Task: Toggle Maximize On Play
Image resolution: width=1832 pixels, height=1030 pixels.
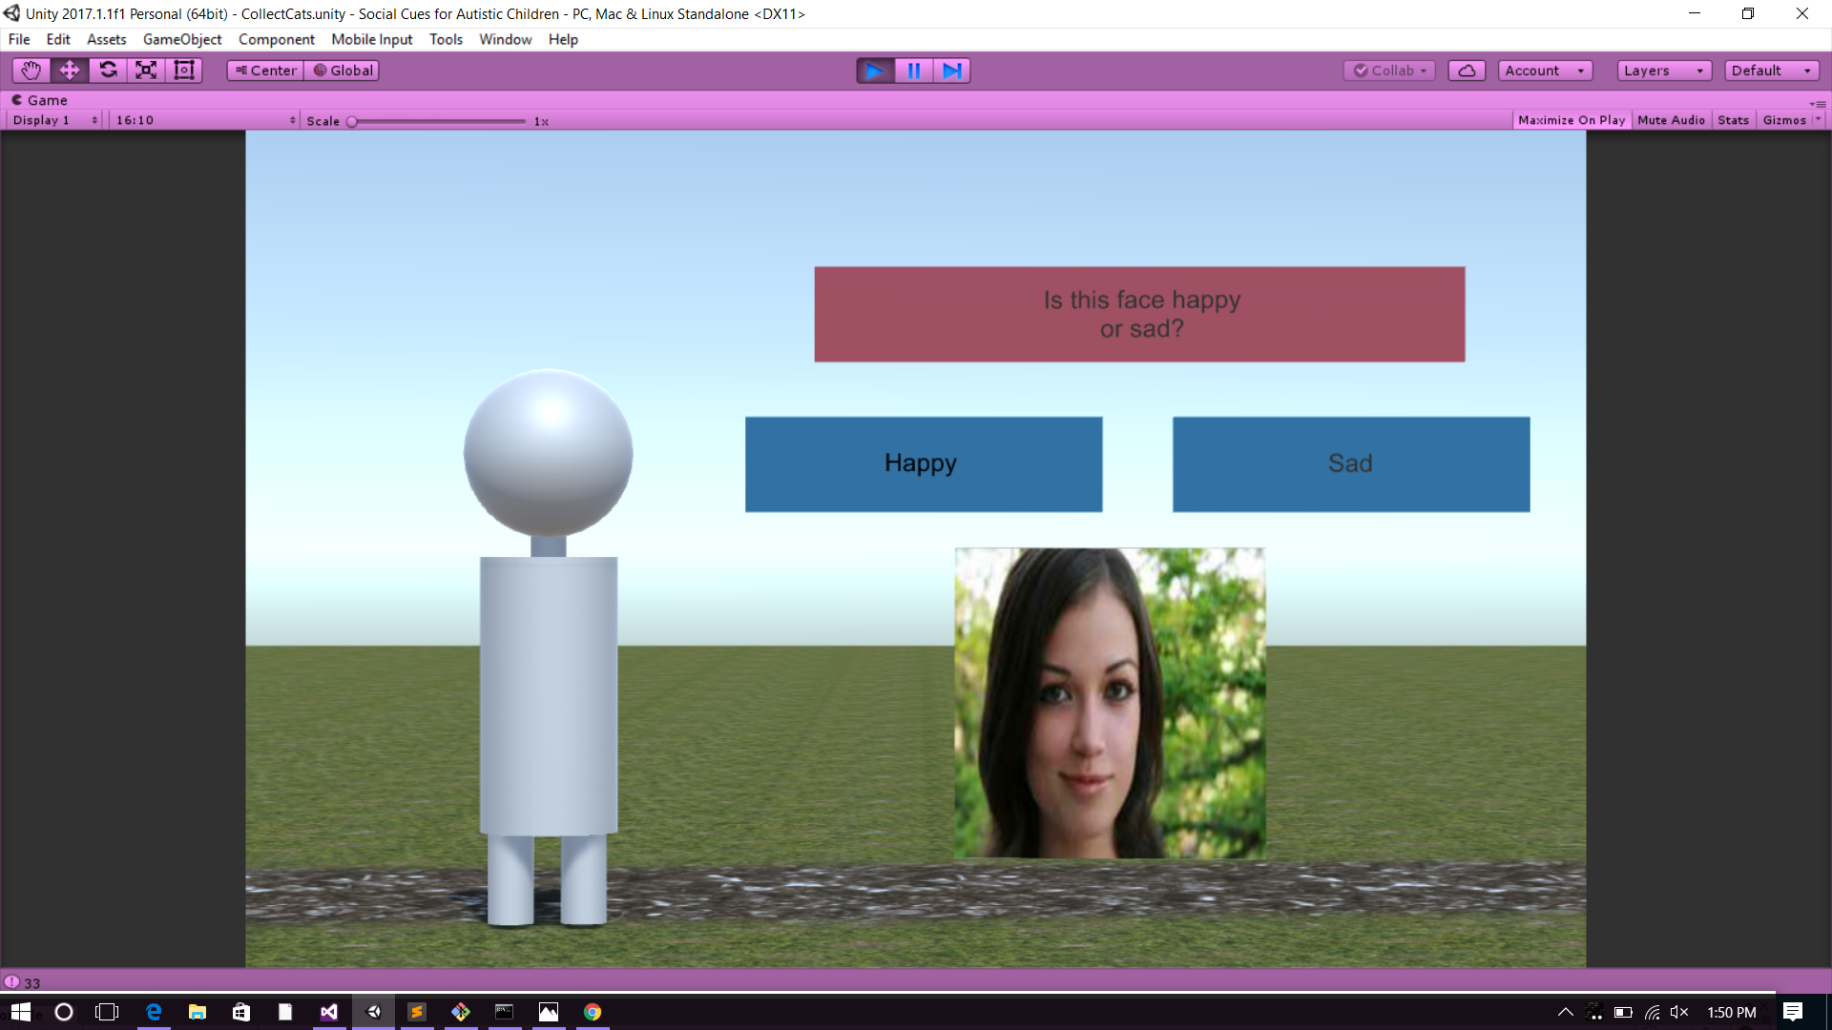Action: tap(1571, 120)
